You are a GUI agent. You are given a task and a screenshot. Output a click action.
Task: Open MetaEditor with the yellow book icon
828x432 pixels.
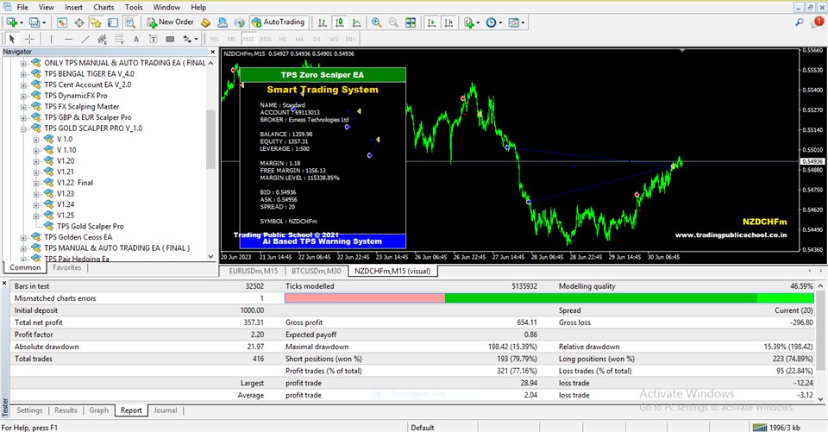tap(206, 22)
